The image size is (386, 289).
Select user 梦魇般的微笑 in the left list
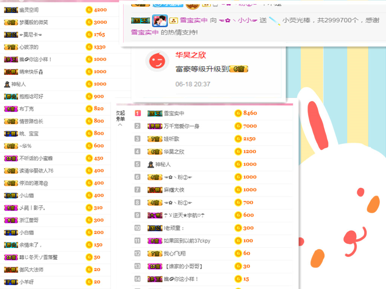34,22
